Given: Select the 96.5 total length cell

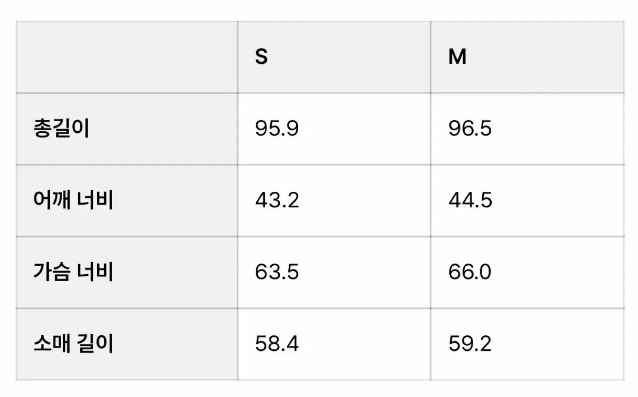Looking at the screenshot, I should (x=527, y=129).
